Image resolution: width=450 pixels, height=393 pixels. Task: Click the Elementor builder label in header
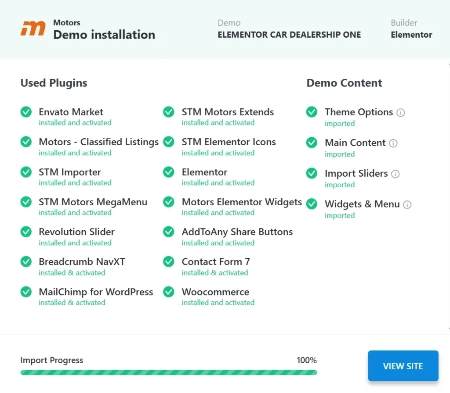click(x=411, y=35)
